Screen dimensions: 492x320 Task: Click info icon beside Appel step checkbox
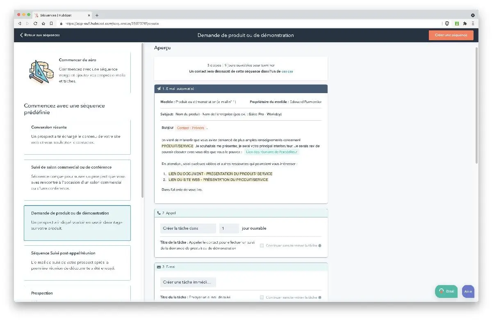(x=320, y=246)
